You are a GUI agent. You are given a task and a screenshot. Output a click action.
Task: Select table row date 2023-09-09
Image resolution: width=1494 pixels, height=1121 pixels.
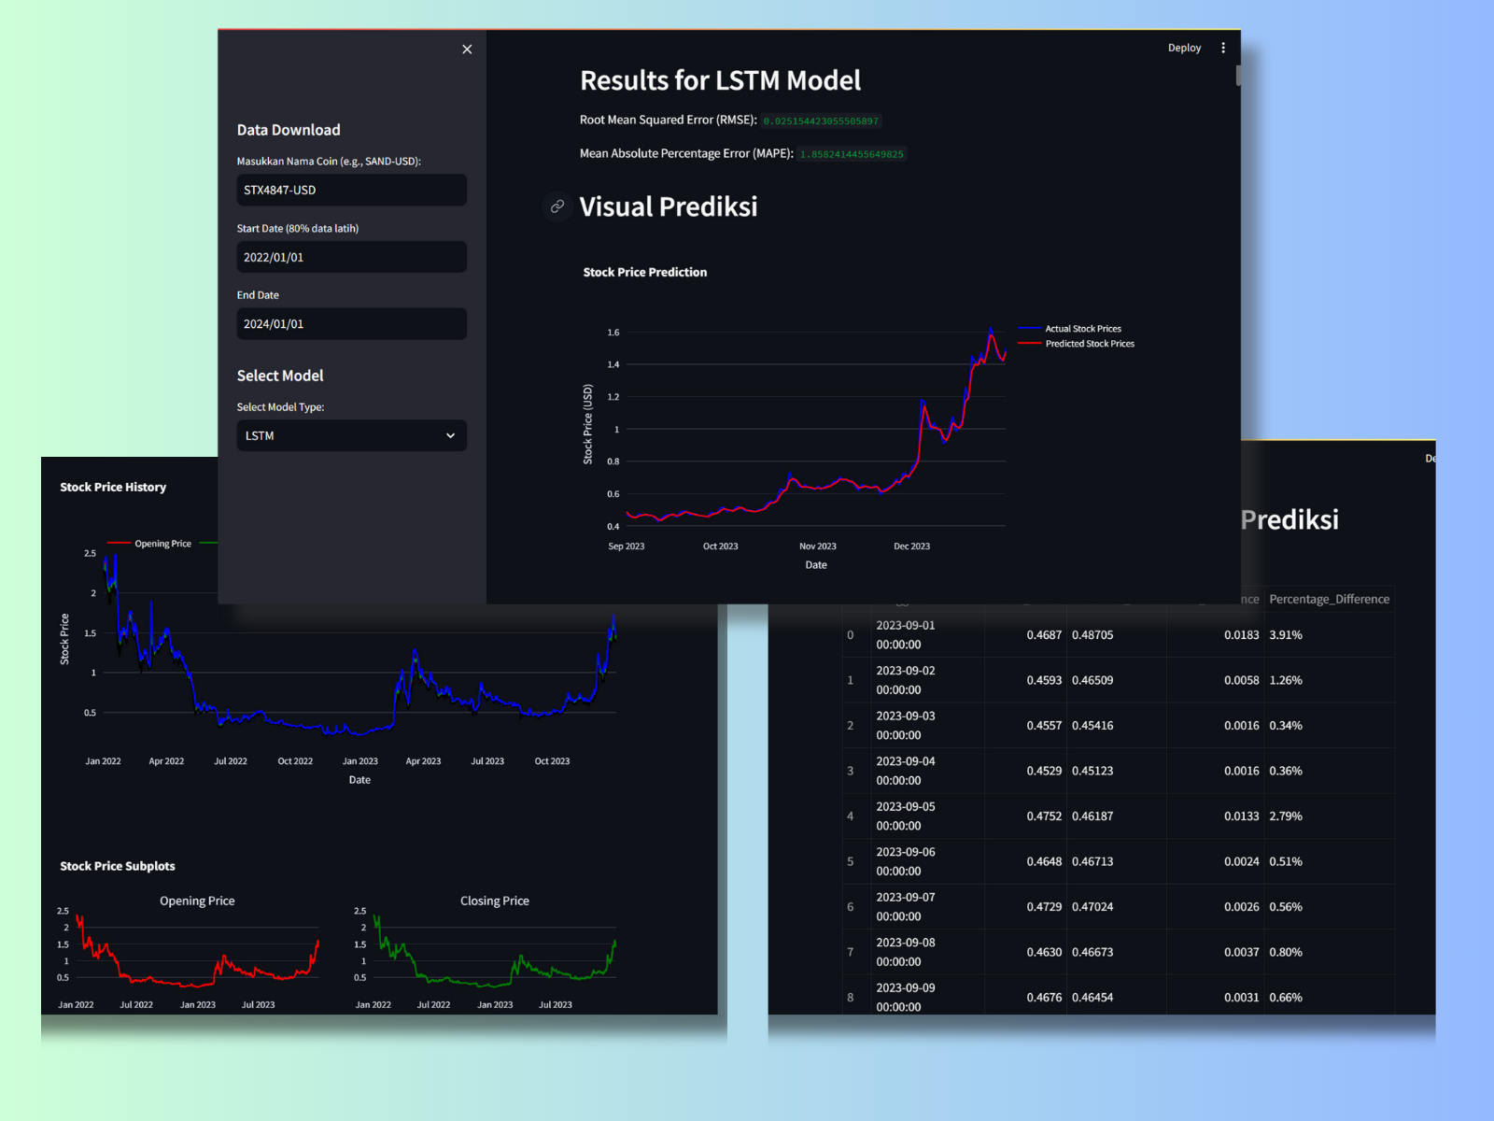(905, 997)
